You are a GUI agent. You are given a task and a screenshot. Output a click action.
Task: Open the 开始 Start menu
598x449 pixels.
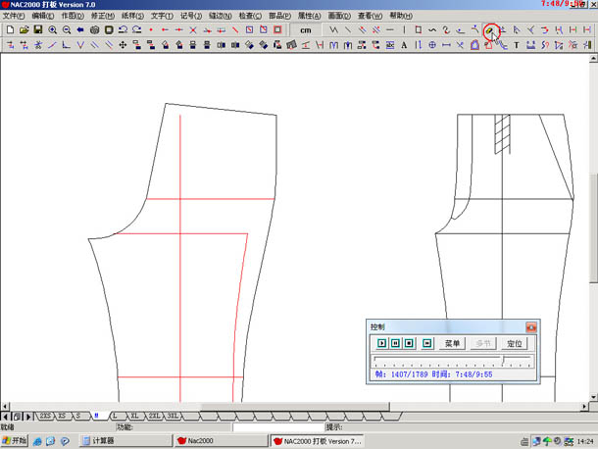pyautogui.click(x=15, y=441)
